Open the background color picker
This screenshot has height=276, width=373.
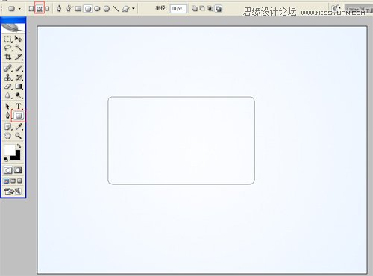coord(16,157)
